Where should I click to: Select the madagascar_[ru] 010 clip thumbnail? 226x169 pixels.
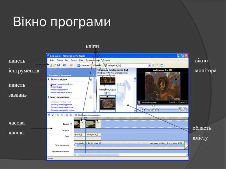(x=108, y=103)
